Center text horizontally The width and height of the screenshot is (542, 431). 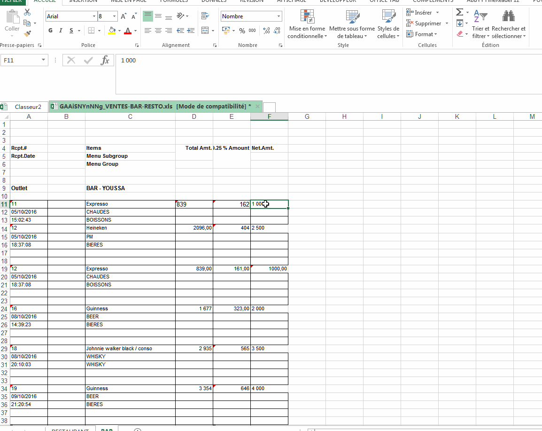click(158, 31)
